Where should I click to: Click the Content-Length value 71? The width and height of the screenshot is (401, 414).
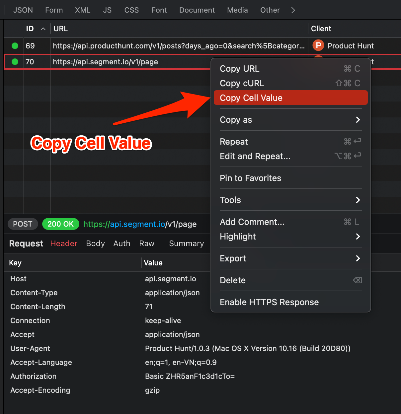point(149,307)
